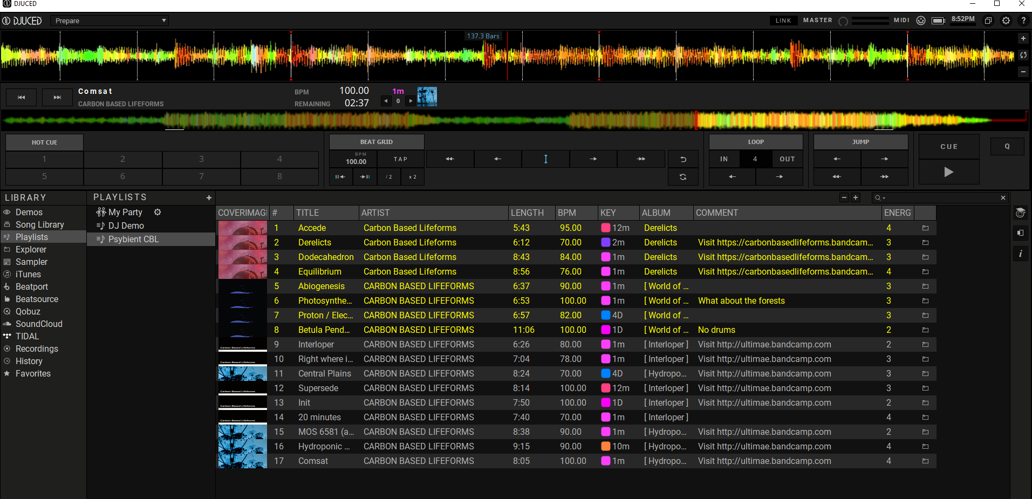Add a new playlist with plus icon

click(209, 198)
